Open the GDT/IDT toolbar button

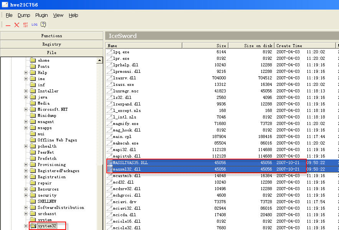click(26, 25)
